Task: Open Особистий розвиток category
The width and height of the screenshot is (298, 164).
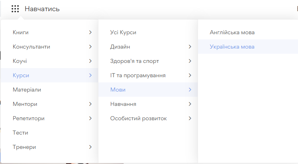Action: [138, 118]
